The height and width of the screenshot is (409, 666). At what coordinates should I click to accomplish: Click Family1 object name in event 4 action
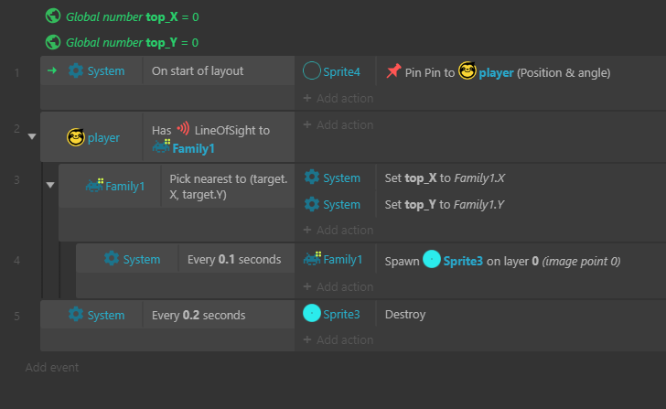[343, 260]
